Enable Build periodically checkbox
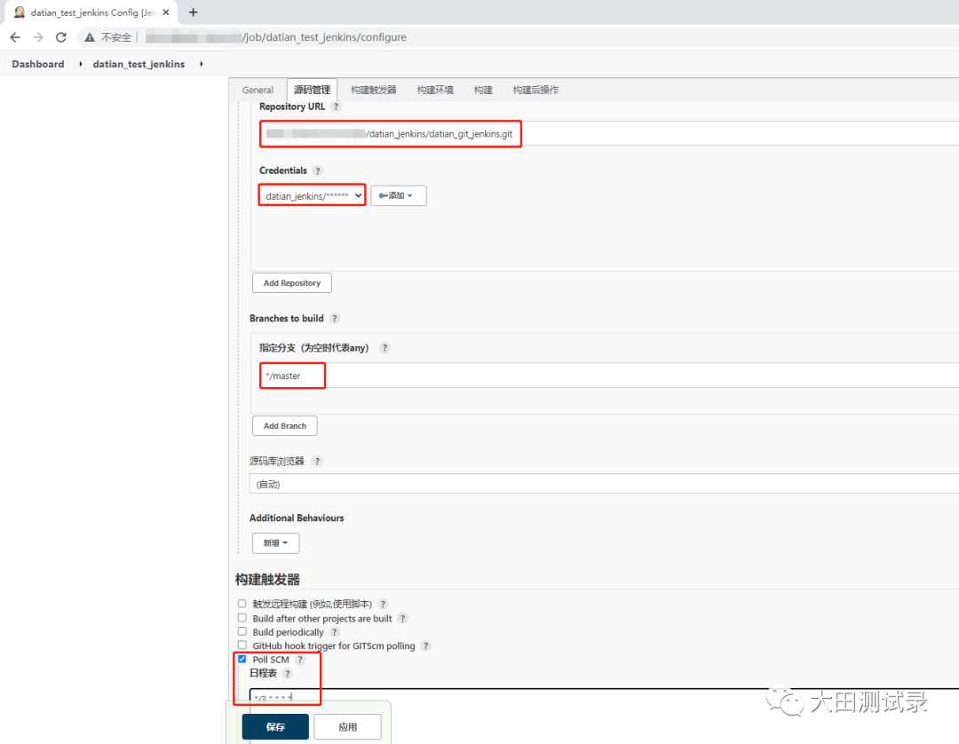The height and width of the screenshot is (744, 959). coord(242,631)
